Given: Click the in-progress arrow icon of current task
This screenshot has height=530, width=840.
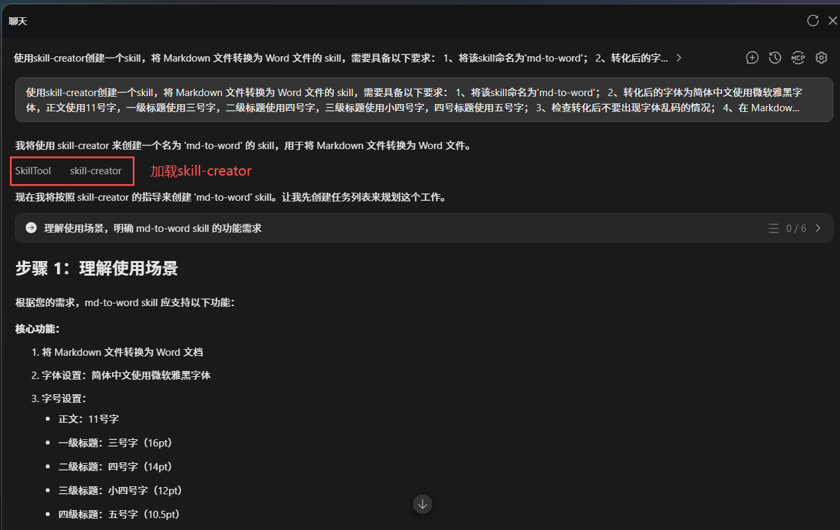Looking at the screenshot, I should click(31, 228).
